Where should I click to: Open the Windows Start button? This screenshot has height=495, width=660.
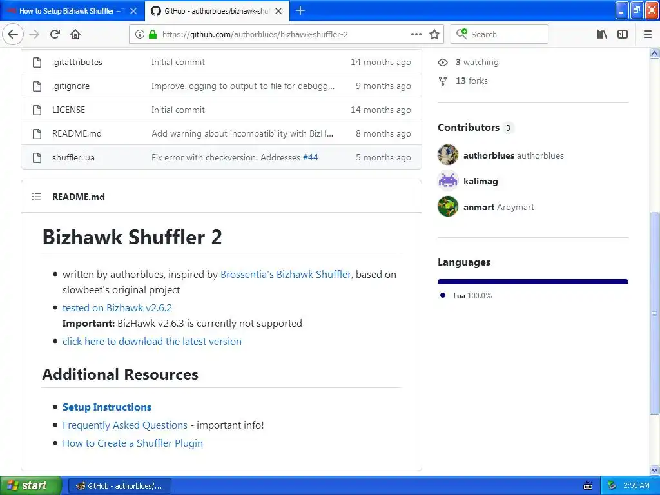click(30, 486)
